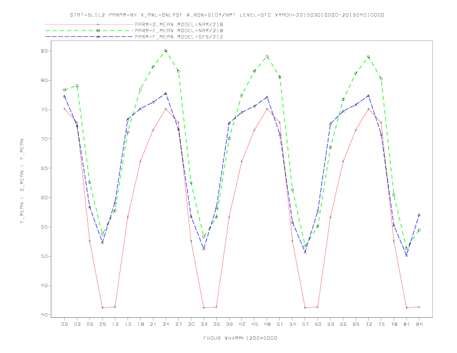The width and height of the screenshot is (457, 353).
Task: Click x-axis forecast hour label 54
Action: [x=293, y=324]
